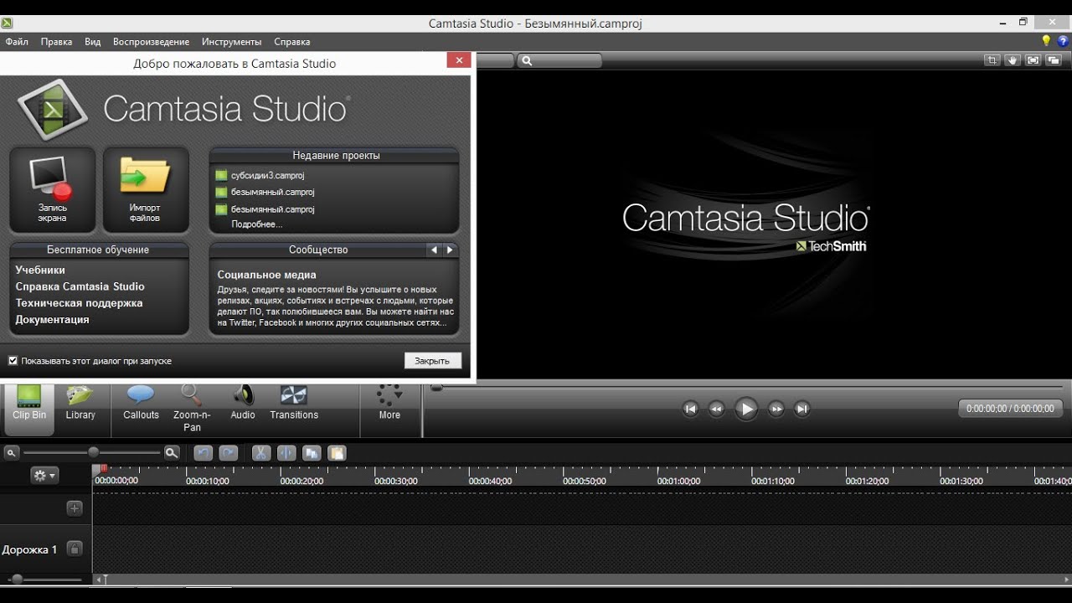Click the Split tool in timeline toolbar
This screenshot has height=603, width=1072.
click(x=286, y=453)
